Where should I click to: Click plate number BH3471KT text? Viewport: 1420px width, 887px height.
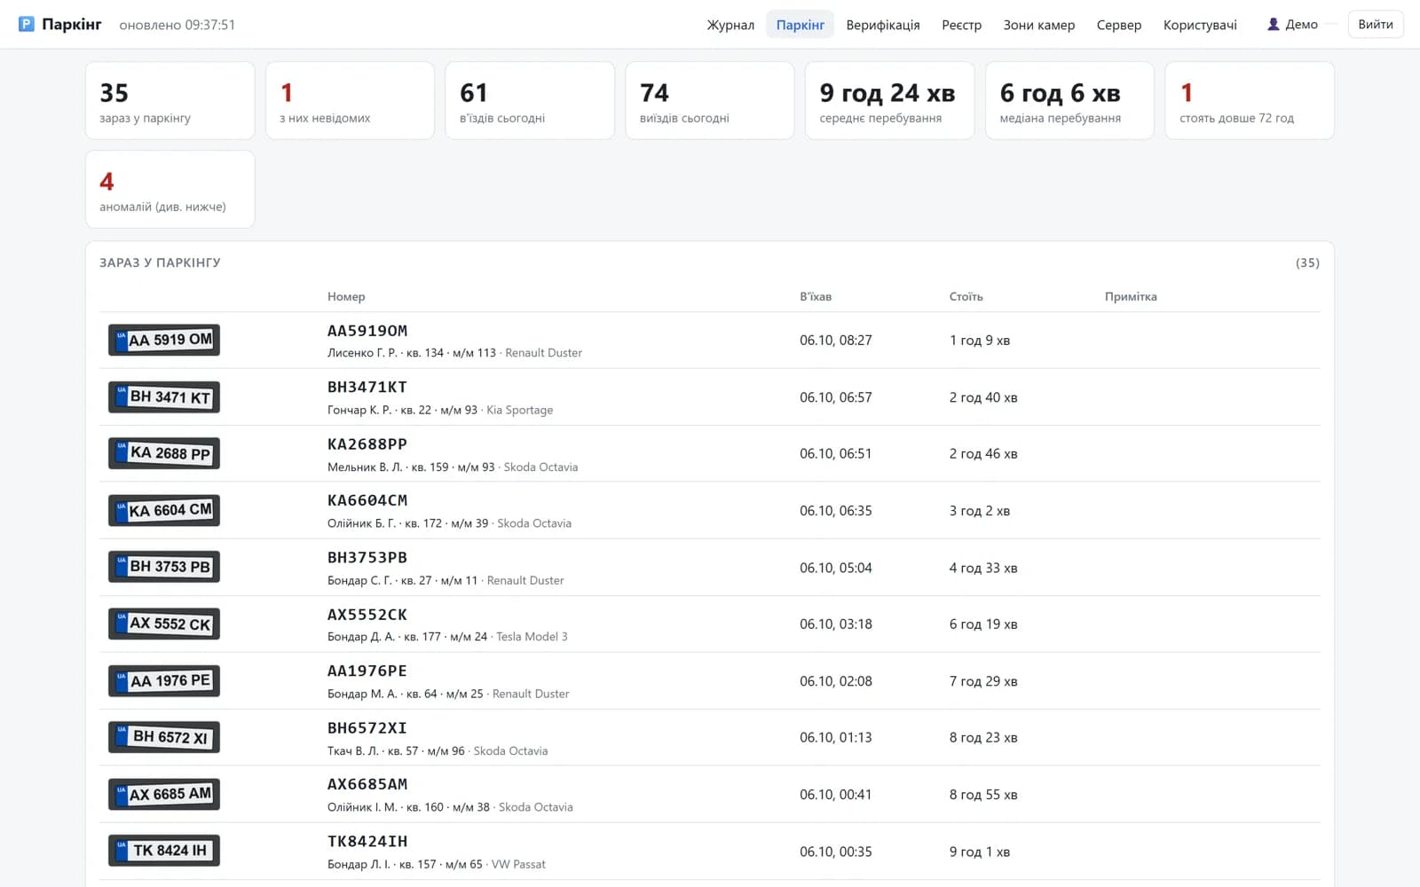(367, 388)
